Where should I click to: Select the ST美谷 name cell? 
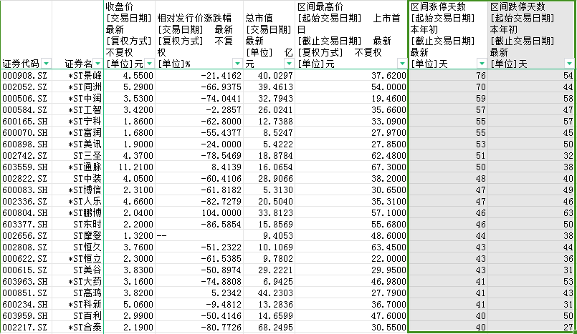[77, 270]
